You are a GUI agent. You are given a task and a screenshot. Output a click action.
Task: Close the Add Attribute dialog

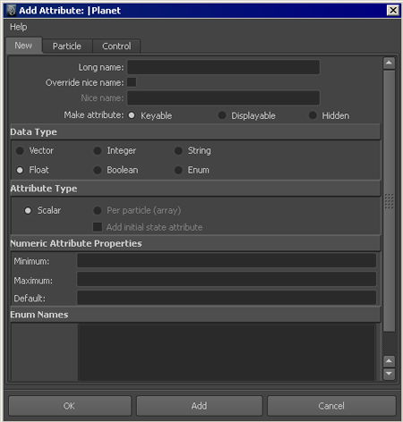coord(393,11)
